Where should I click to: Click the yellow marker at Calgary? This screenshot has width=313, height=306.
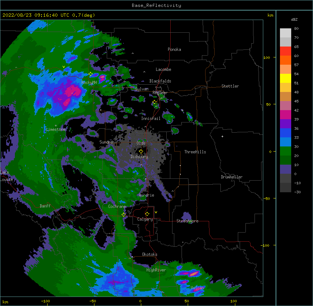click(147, 214)
